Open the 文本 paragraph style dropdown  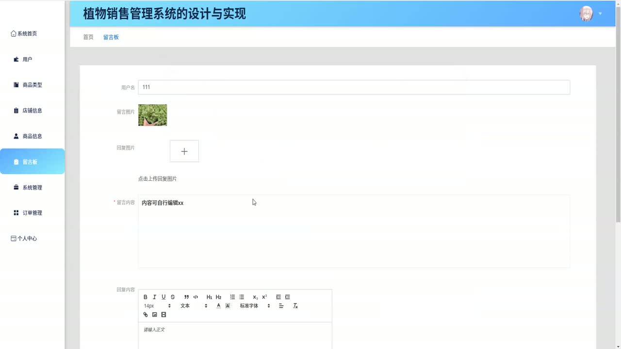pos(194,306)
